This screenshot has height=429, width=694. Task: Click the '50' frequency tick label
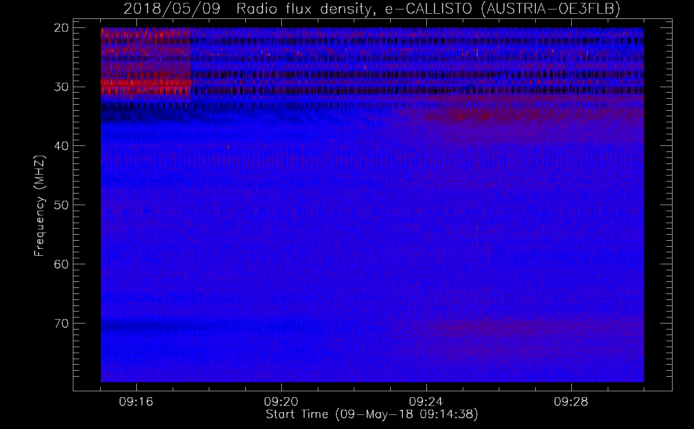(62, 205)
